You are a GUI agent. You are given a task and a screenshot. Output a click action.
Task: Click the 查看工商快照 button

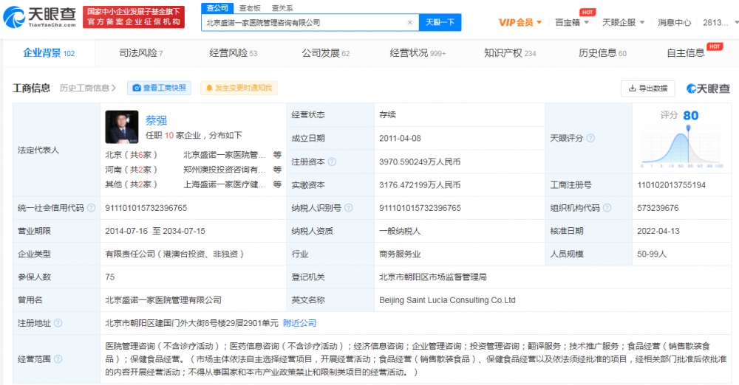pyautogui.click(x=160, y=88)
